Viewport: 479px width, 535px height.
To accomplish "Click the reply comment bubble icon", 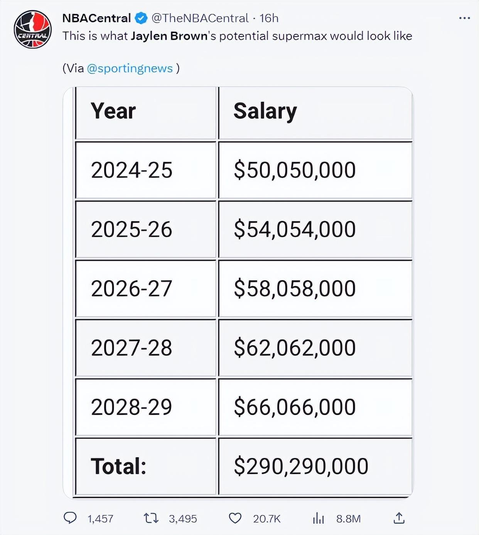I will tap(70, 518).
